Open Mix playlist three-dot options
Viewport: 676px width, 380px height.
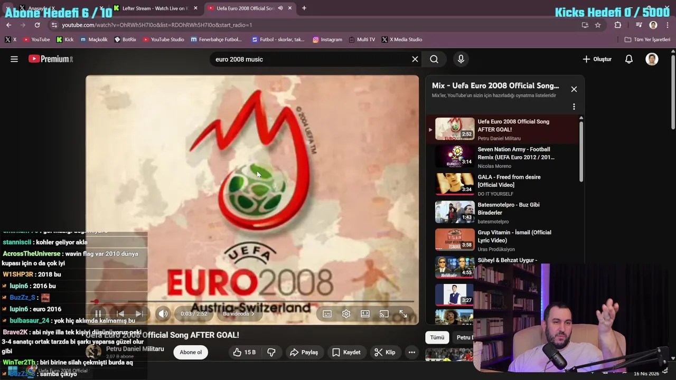tap(574, 107)
